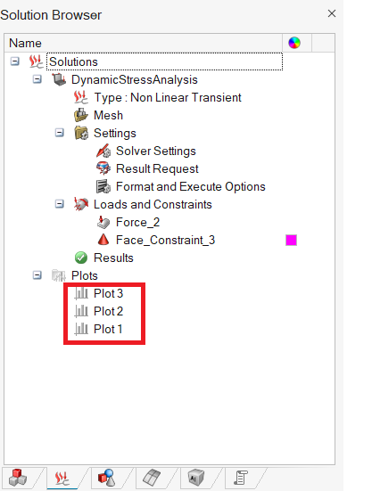Select the Mesh folder icon
Viewport: 372px width, 491px height.
(x=81, y=115)
